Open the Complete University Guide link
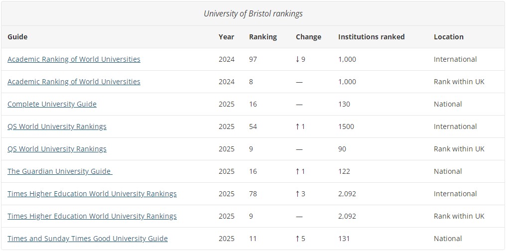The image size is (506, 251). point(52,104)
